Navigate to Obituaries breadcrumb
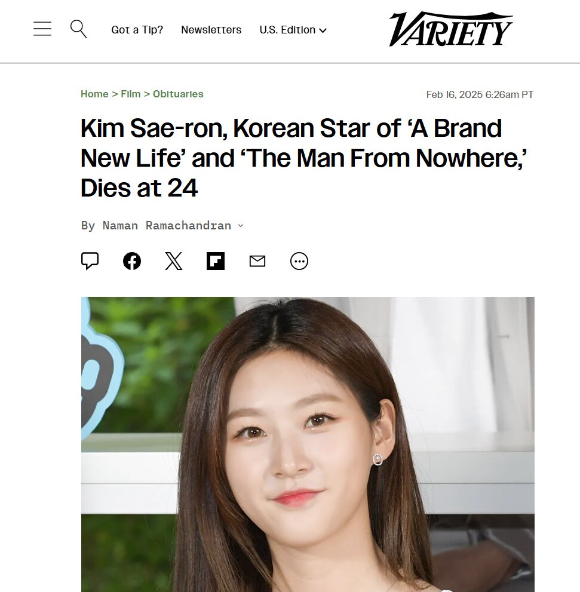 [x=178, y=94]
